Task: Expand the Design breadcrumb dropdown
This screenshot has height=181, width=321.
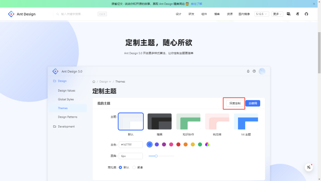Action: [x=105, y=81]
